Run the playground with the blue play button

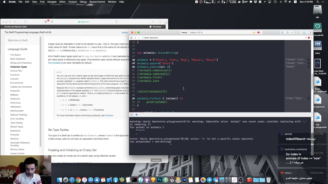137,115
